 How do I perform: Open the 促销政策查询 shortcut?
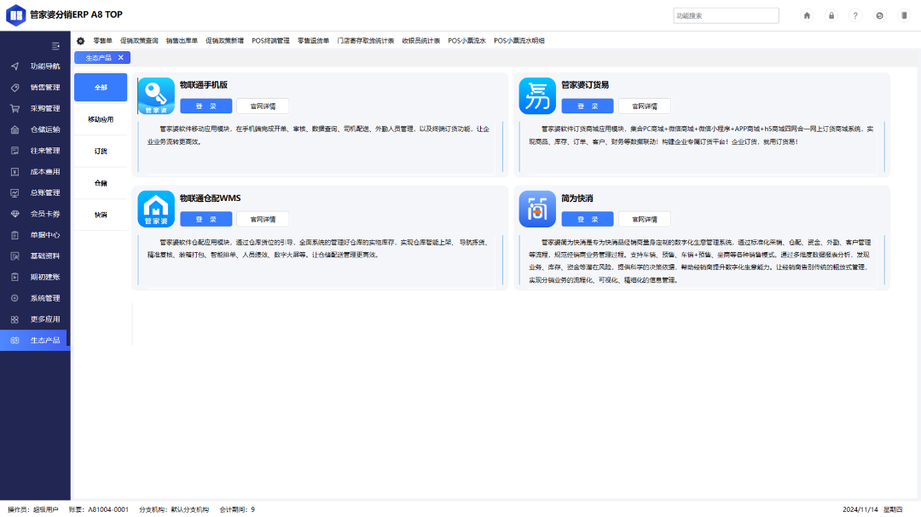[x=139, y=41]
